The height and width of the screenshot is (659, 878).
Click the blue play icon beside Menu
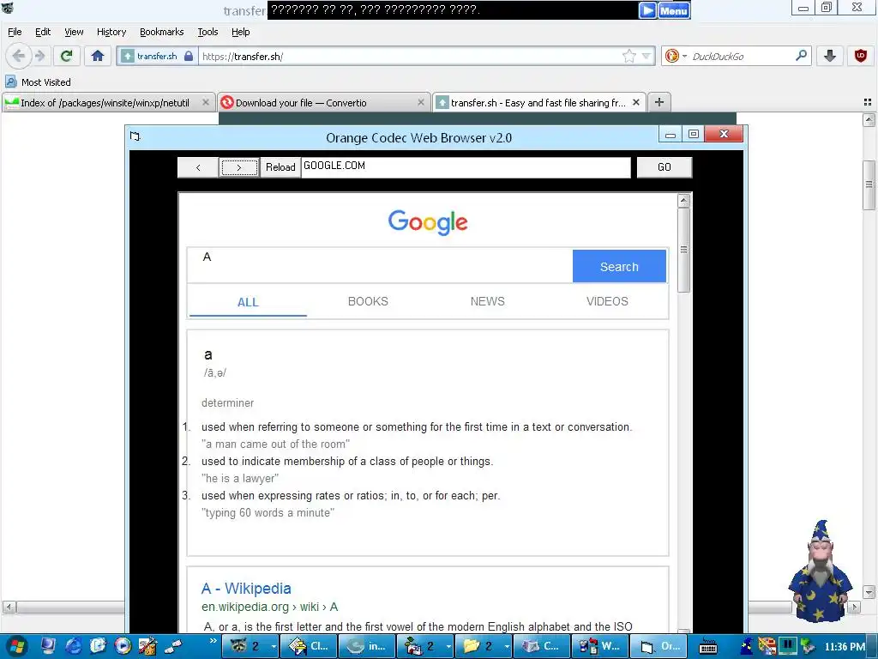(x=648, y=10)
